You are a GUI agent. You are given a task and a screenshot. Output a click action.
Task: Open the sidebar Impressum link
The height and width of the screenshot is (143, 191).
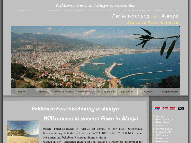(162, 138)
